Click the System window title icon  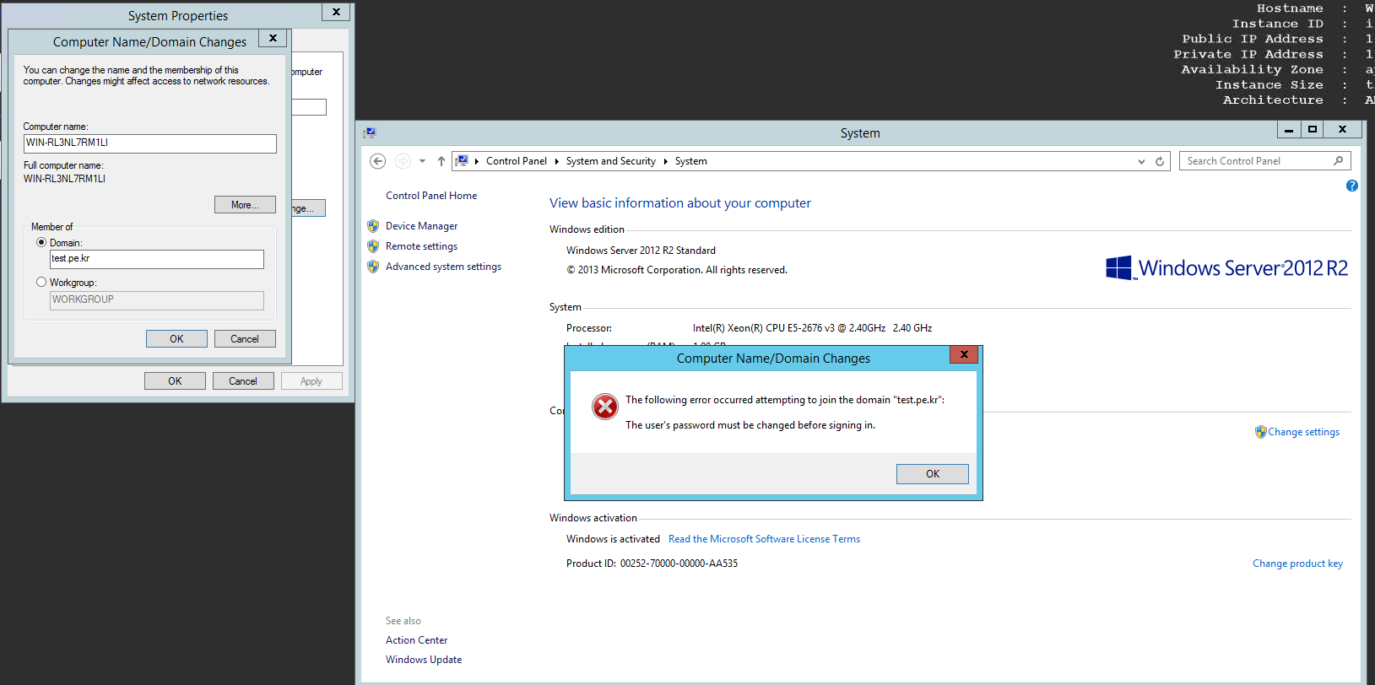click(x=370, y=132)
